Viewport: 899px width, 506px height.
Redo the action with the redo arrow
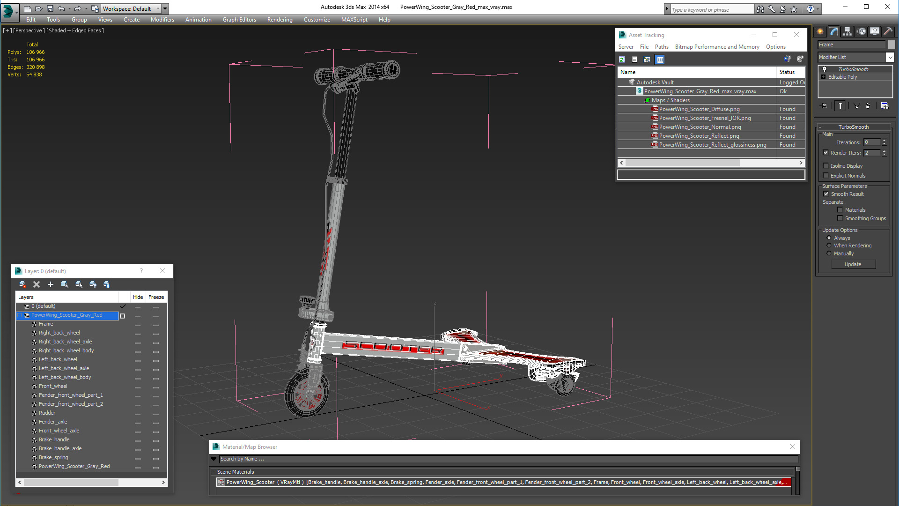[x=78, y=8]
